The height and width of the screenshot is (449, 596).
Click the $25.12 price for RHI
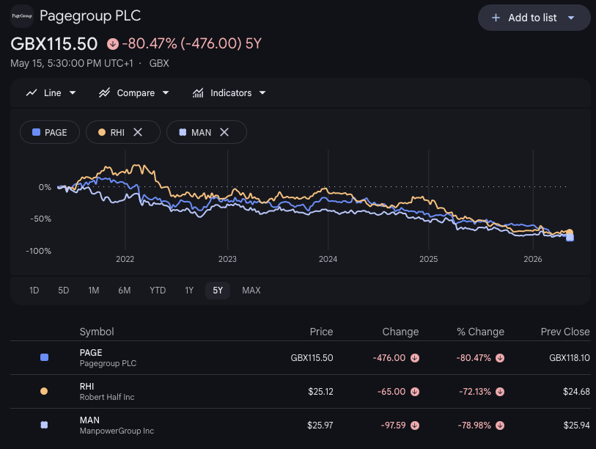click(320, 392)
